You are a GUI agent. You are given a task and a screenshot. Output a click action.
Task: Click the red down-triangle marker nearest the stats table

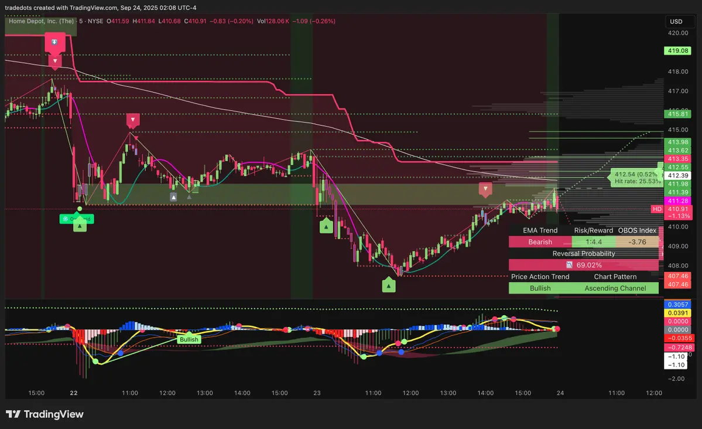tap(485, 189)
